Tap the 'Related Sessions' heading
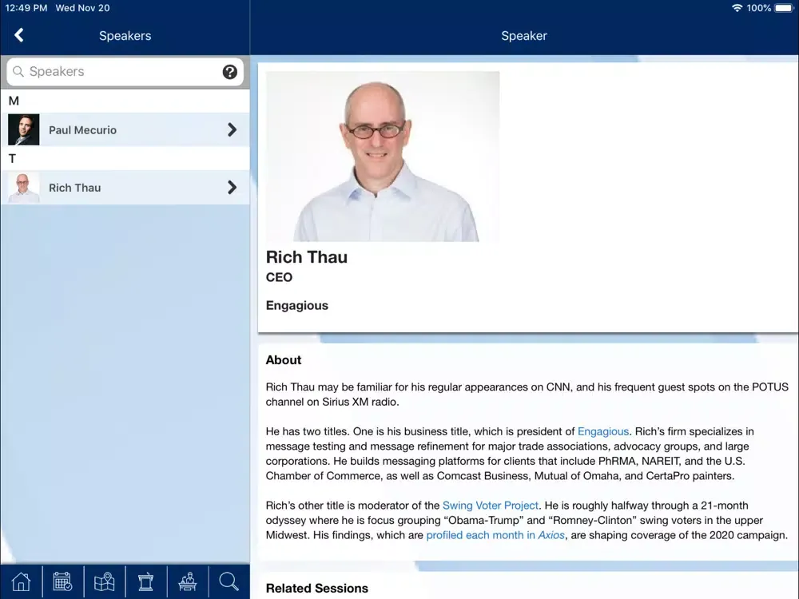 [317, 588]
